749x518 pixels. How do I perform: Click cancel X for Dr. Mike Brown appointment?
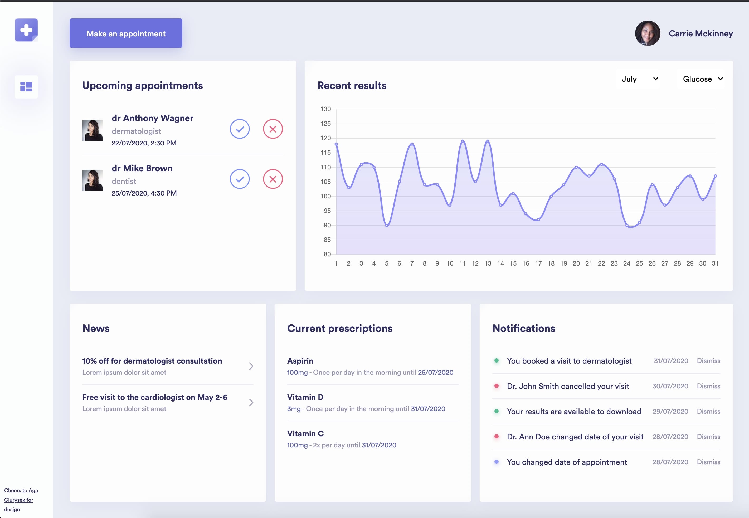click(x=273, y=179)
